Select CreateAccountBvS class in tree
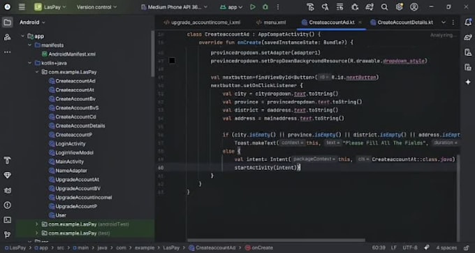This screenshot has height=253, width=475. point(73,108)
